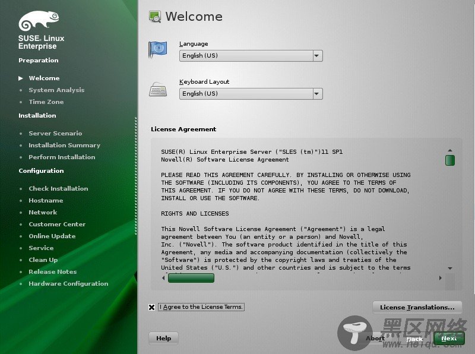Click the Release Notes step

point(53,271)
